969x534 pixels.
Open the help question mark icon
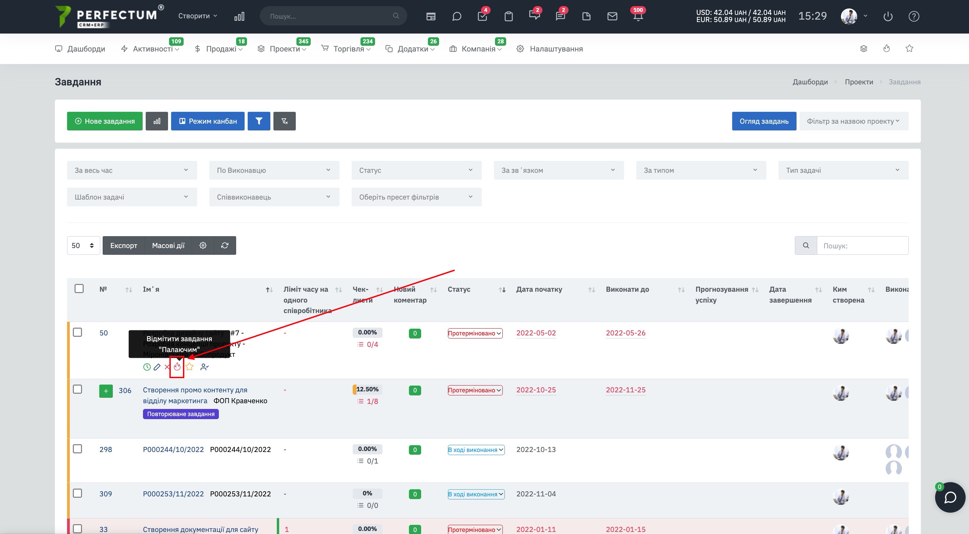(914, 16)
